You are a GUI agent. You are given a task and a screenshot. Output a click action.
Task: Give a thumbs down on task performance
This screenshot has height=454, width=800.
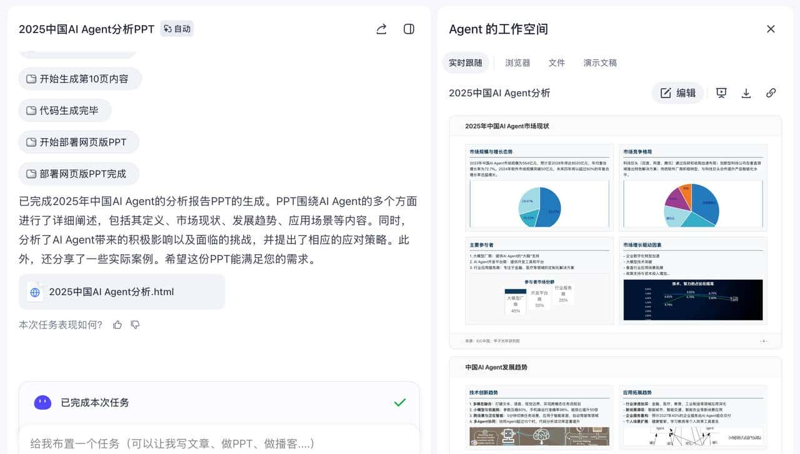pos(135,325)
